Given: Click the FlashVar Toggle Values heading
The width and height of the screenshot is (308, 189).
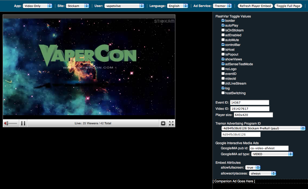Looking at the screenshot, I should tap(233, 16).
